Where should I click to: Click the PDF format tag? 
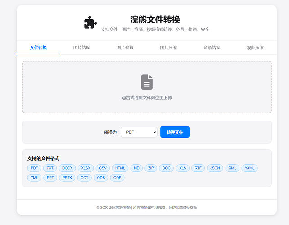point(34,168)
